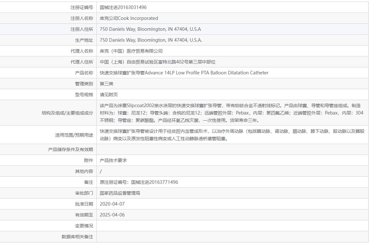Select the remark 原注册证编号：国械注进20163771496
The width and height of the screenshot is (371, 246).
click(x=139, y=182)
